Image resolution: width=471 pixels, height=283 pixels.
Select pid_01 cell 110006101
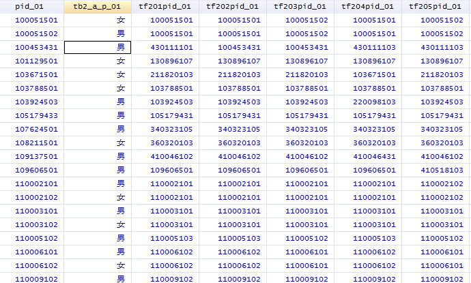(x=32, y=252)
